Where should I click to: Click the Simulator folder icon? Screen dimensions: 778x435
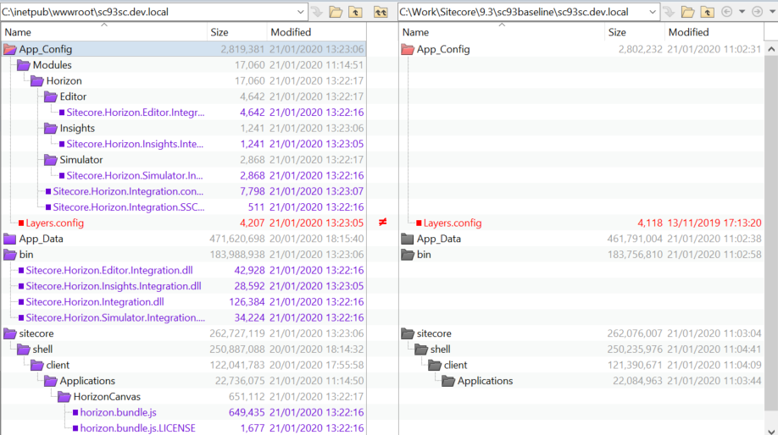(x=51, y=160)
